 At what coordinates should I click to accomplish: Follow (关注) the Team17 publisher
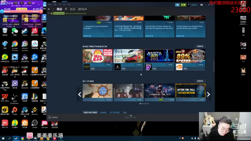[154, 69]
